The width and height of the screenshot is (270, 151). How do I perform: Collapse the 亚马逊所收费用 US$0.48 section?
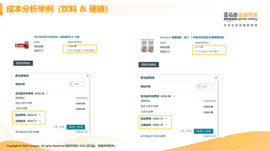[x=47, y=93]
